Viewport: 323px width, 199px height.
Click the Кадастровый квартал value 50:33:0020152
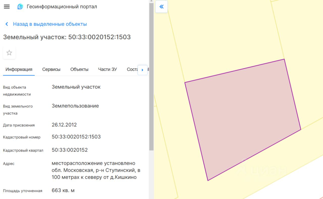[x=70, y=150]
